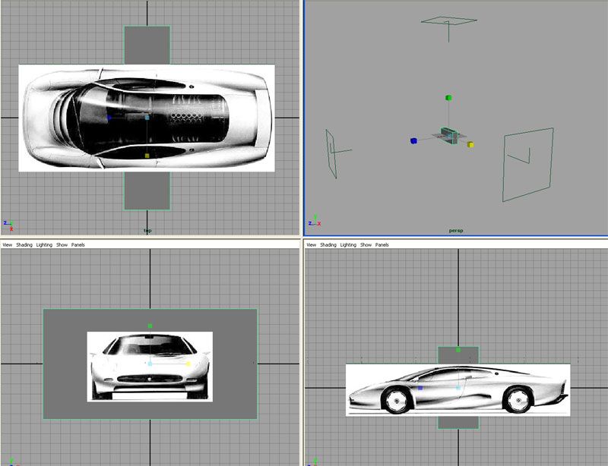
Task: Select the front-facing car reference image
Action: click(x=150, y=367)
